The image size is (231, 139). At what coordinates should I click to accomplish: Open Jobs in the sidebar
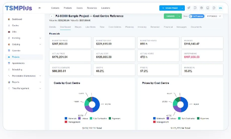14,32
